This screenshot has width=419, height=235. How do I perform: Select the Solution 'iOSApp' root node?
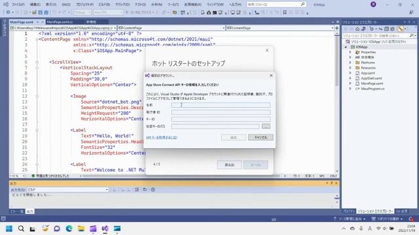(x=378, y=42)
